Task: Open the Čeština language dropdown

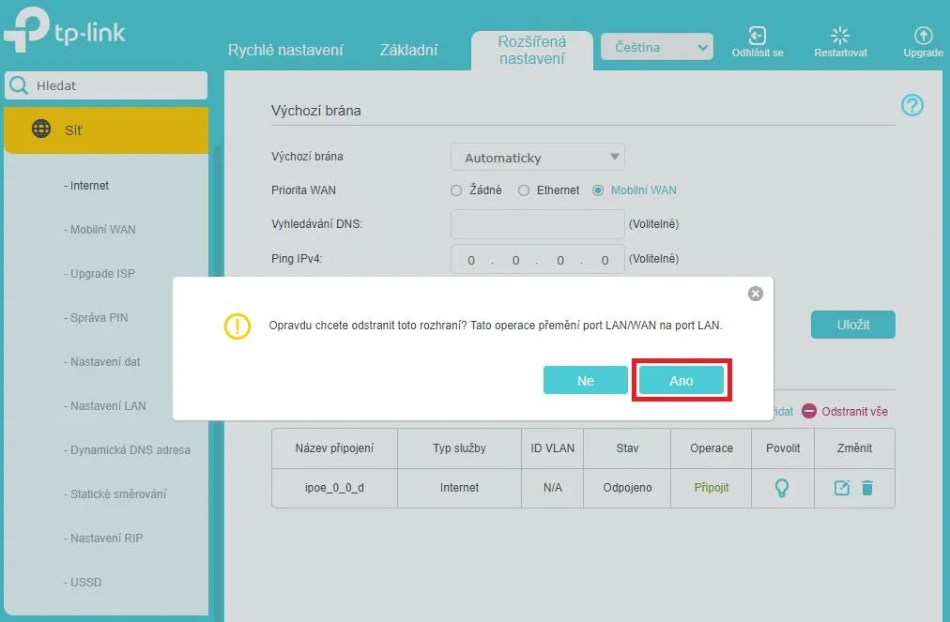Action: coord(656,47)
